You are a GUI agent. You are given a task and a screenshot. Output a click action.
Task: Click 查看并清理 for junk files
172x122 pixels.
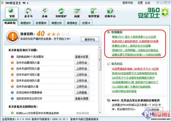(82, 99)
